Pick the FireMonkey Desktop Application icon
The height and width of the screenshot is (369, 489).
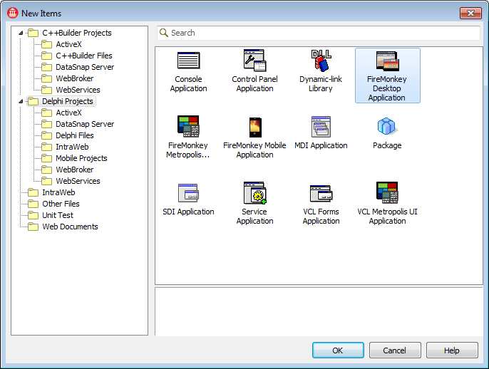click(387, 63)
